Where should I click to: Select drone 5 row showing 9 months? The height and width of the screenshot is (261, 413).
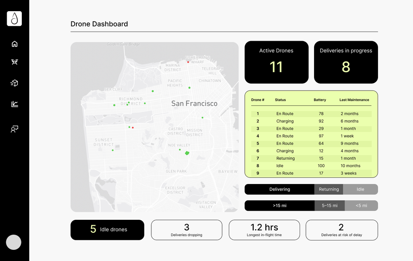[x=311, y=143]
